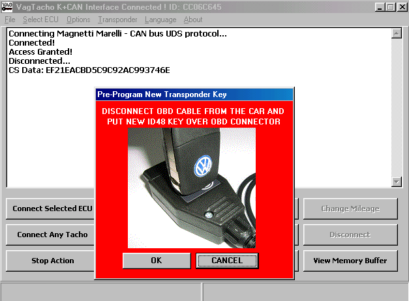Open the Language menu
The image size is (409, 301).
(160, 20)
